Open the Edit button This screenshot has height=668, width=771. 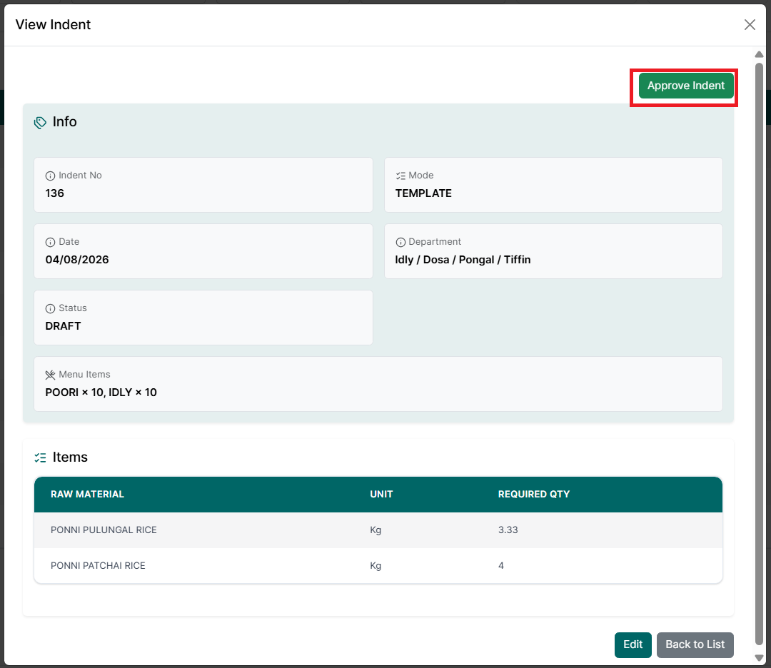pos(633,644)
